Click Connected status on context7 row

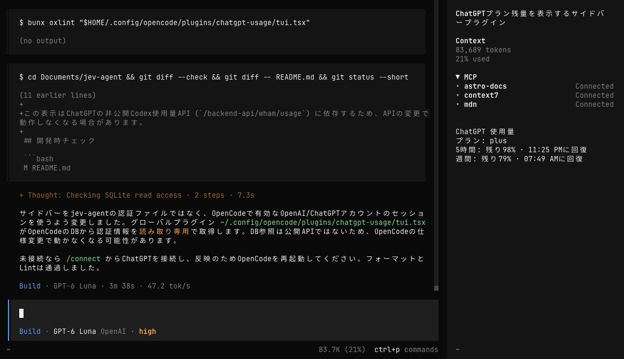click(594, 96)
